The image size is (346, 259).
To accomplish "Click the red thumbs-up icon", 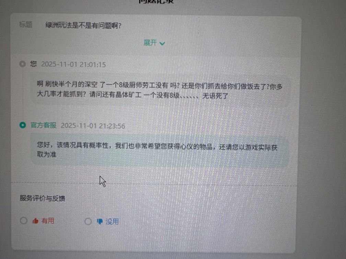I will pyautogui.click(x=35, y=221).
